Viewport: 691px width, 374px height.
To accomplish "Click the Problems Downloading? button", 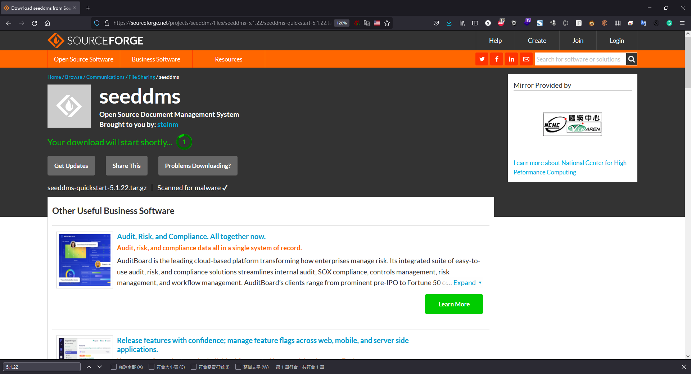I will (198, 166).
